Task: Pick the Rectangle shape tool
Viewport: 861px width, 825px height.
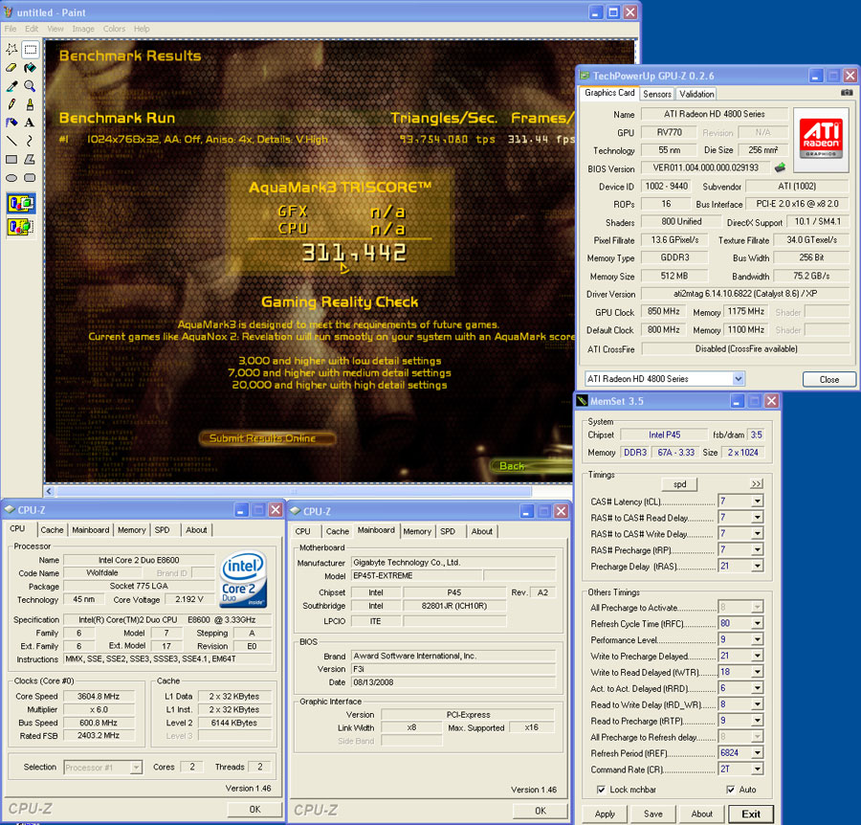Action: [x=11, y=159]
